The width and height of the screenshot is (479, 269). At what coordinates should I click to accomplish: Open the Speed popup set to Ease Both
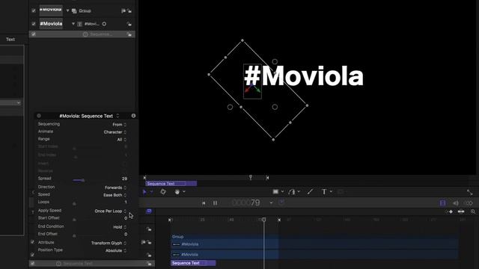(x=115, y=195)
